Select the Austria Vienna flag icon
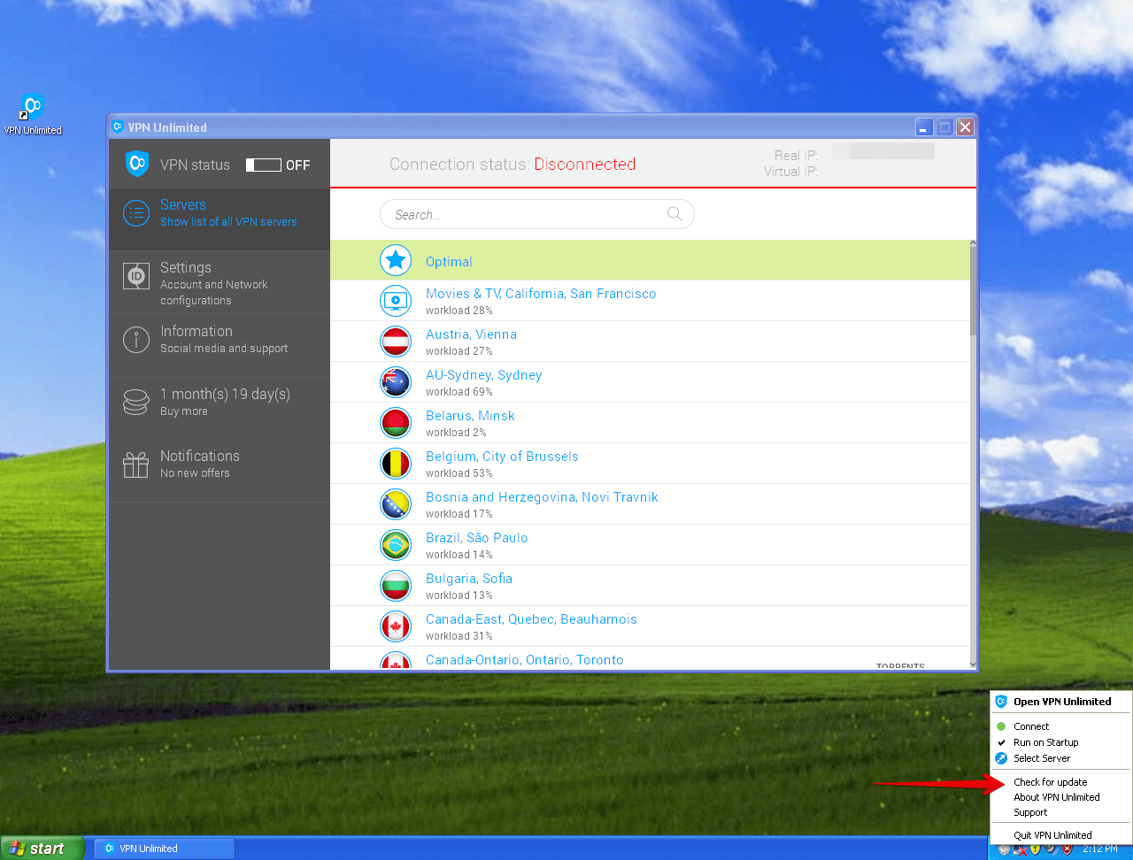Image resolution: width=1133 pixels, height=860 pixels. tap(396, 342)
